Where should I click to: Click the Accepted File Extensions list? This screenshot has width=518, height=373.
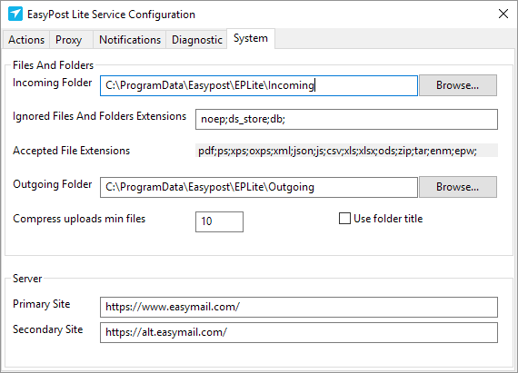point(346,151)
